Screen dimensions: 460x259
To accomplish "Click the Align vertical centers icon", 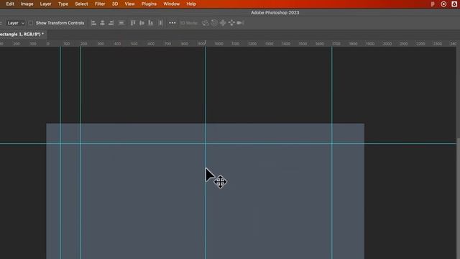I will (142, 23).
